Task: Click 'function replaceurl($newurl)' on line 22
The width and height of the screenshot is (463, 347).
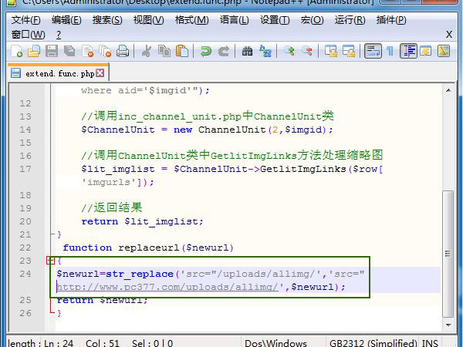Action: (x=148, y=248)
